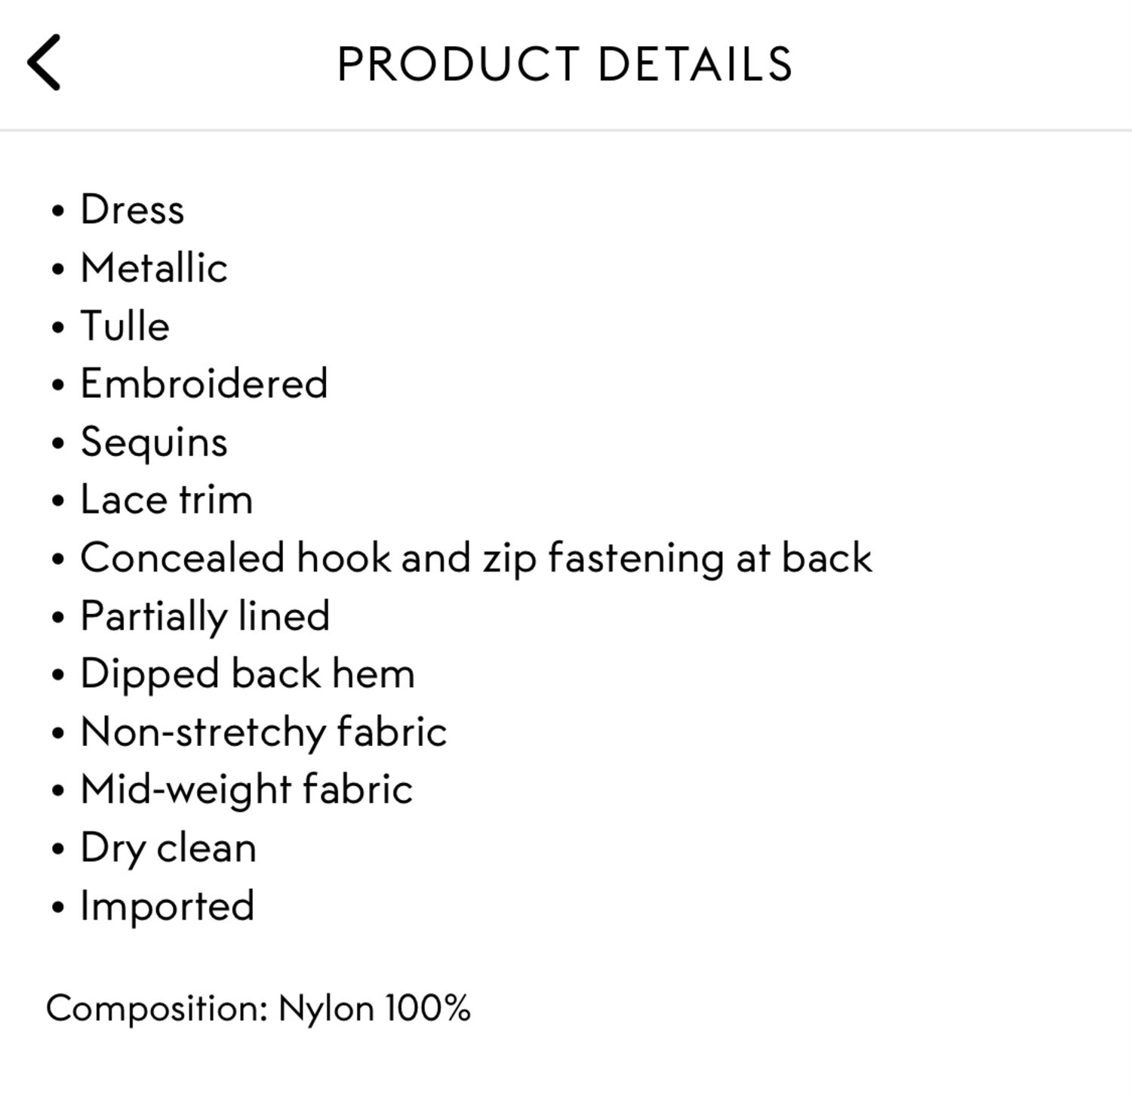Select the Composition: Nylon 100% text
This screenshot has width=1132, height=1097.
coord(258,1009)
